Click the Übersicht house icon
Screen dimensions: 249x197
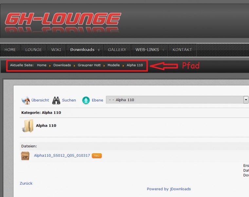coord(26,100)
